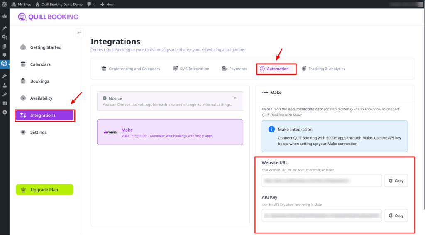425x235 pixels.
Task: Click the API Key input field
Action: tap(322, 215)
